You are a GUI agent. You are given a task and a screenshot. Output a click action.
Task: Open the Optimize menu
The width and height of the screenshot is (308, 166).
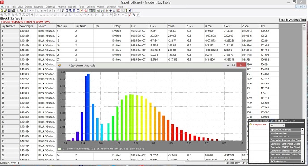tap(50, 7)
